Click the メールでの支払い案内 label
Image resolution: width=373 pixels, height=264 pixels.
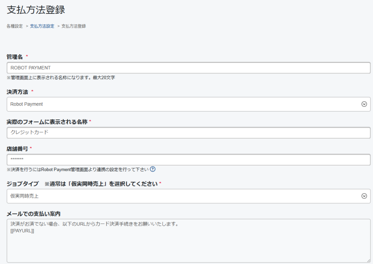click(x=34, y=214)
